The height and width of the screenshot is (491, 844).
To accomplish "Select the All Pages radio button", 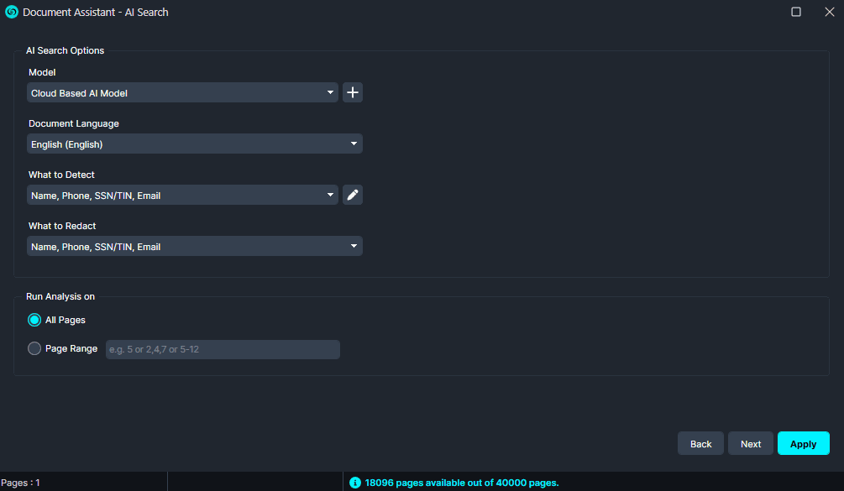I will (x=34, y=320).
